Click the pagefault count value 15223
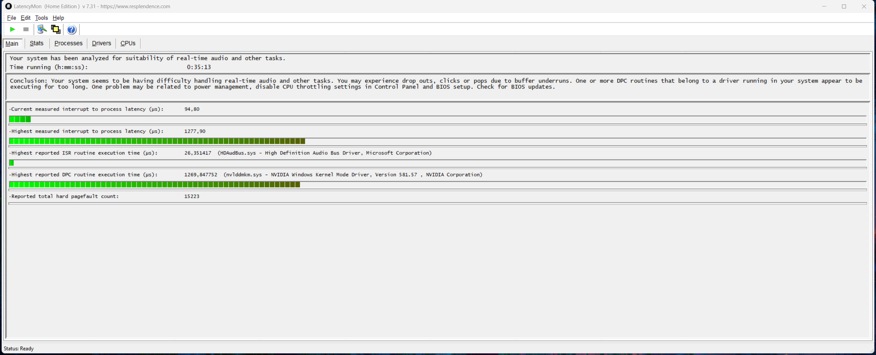Viewport: 876px width, 355px height. click(192, 196)
